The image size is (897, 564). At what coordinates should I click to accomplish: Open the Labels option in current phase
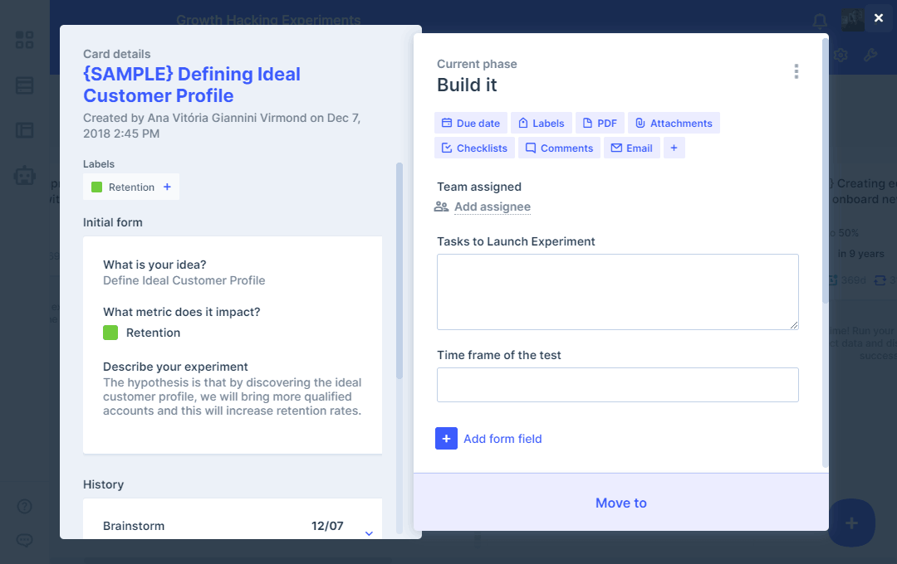541,123
